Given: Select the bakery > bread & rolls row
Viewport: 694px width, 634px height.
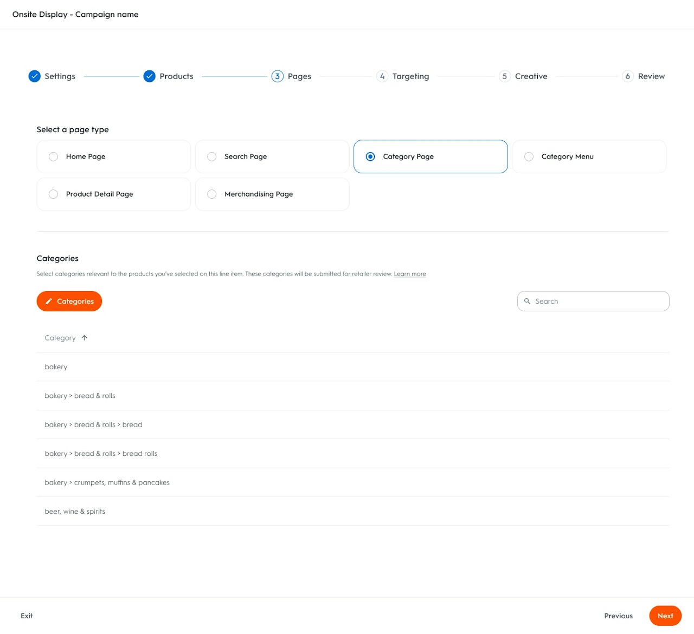Looking at the screenshot, I should (x=80, y=396).
